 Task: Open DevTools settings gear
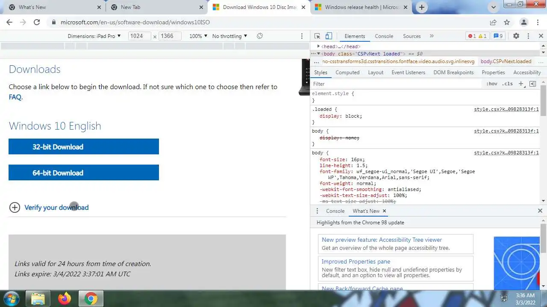516,36
